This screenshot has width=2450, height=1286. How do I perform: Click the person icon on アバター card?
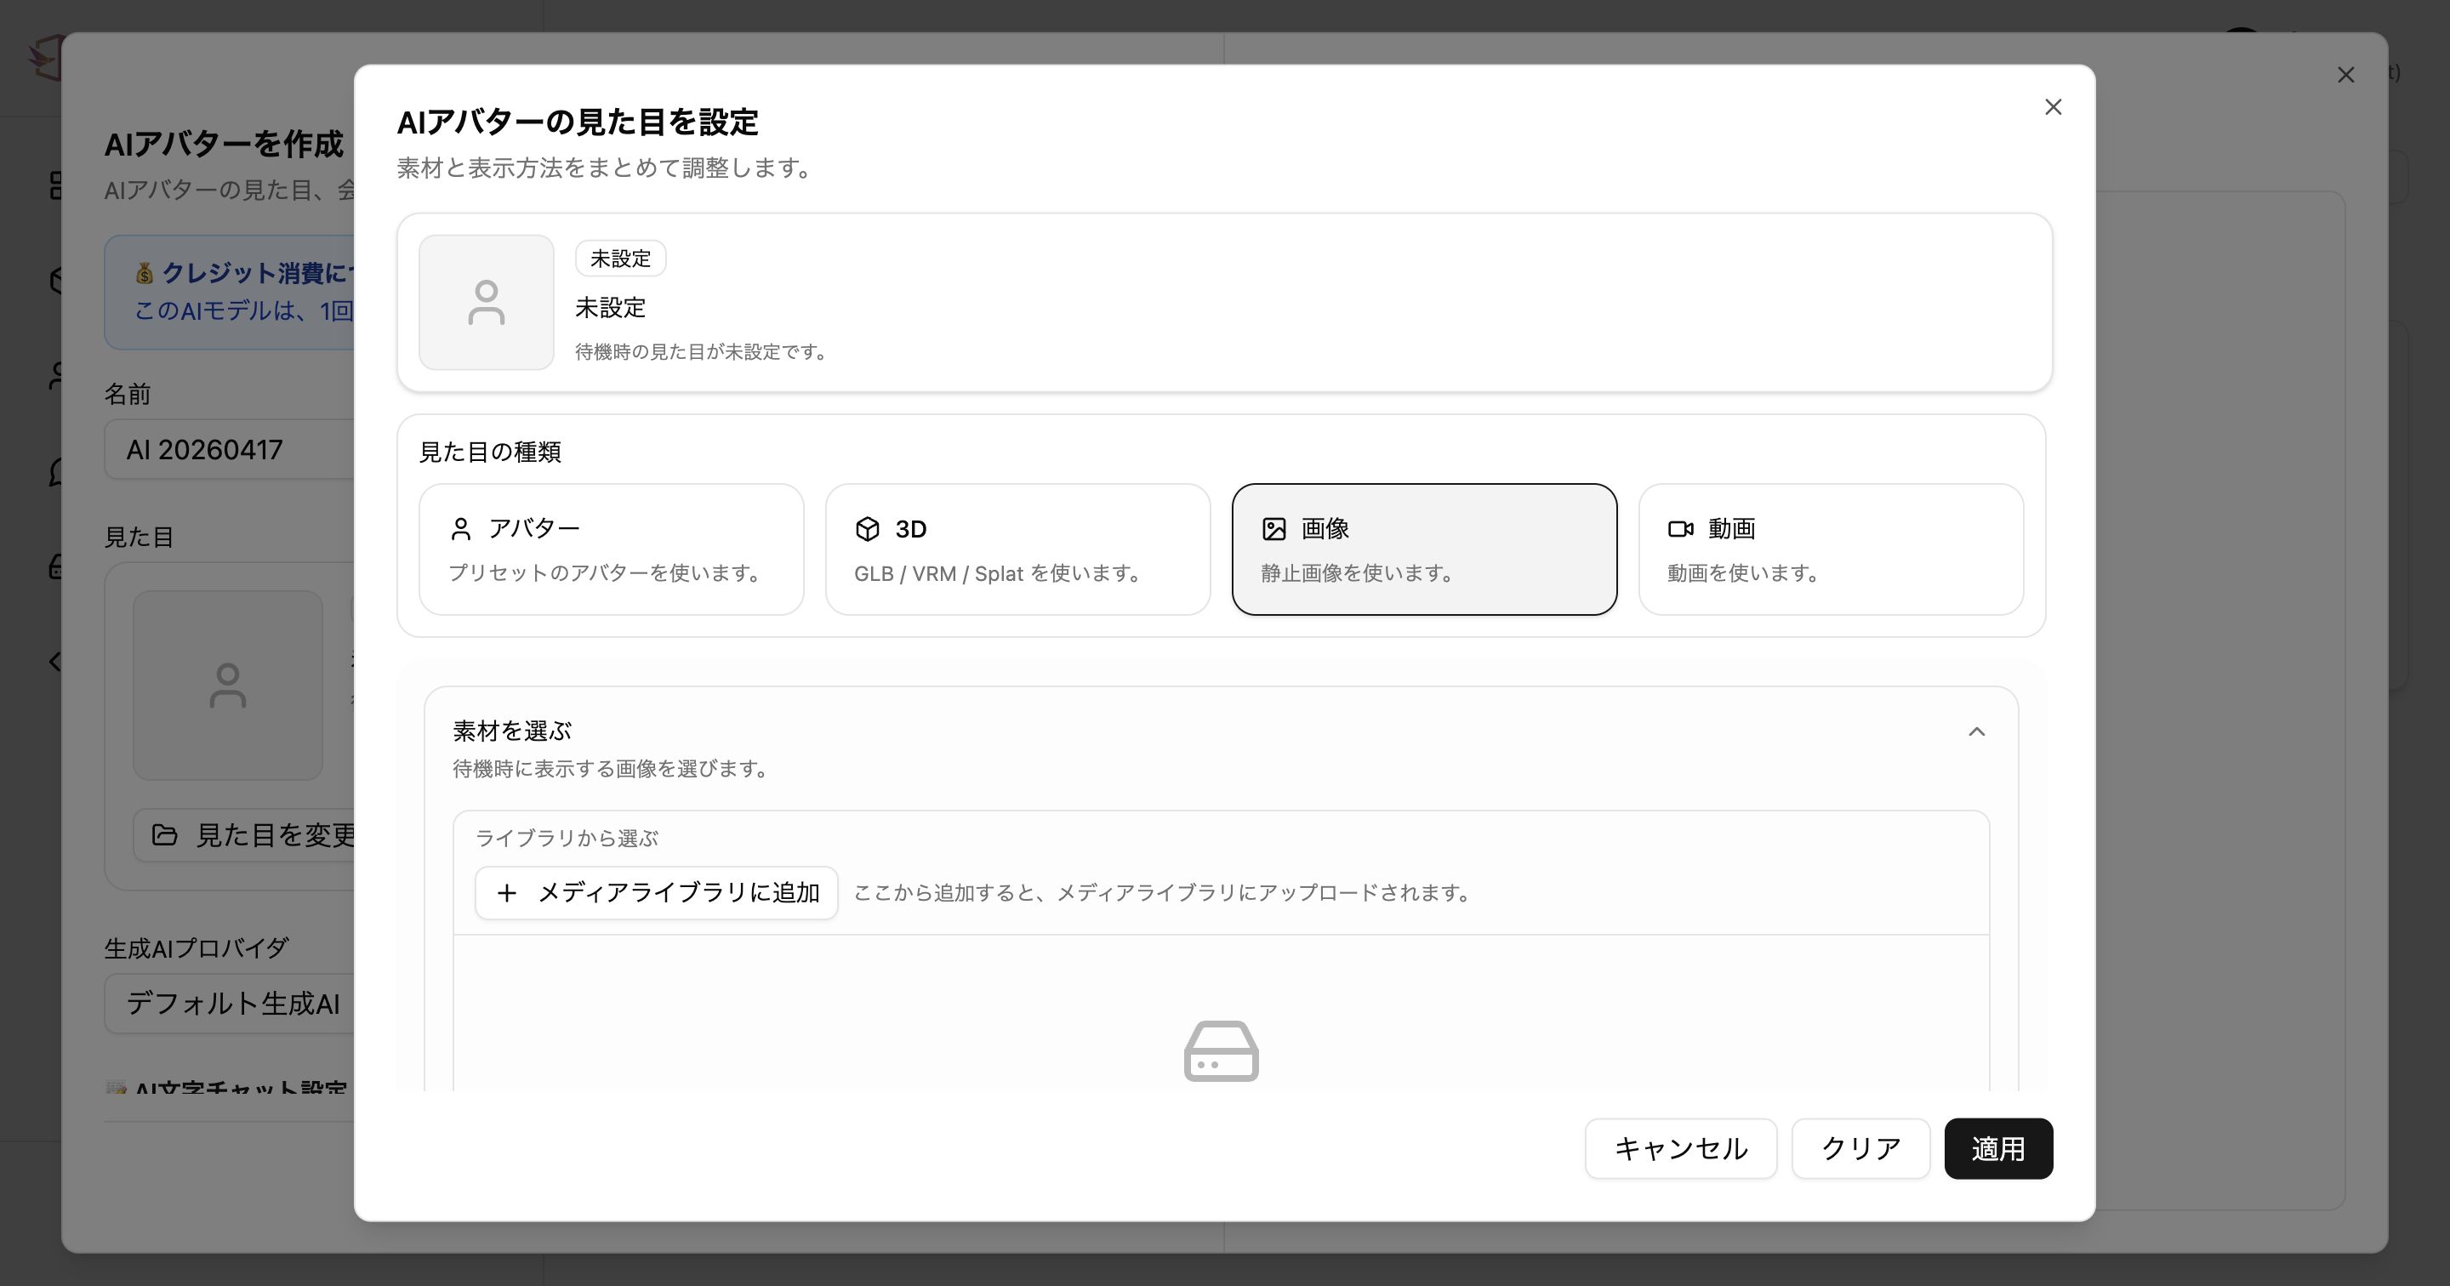[x=461, y=529]
